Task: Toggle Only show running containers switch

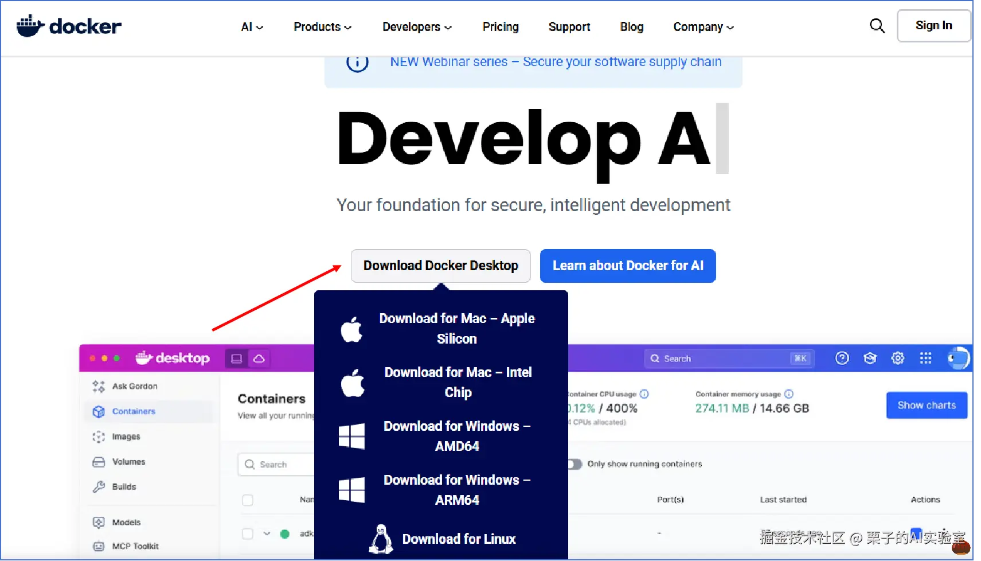Action: [x=574, y=464]
